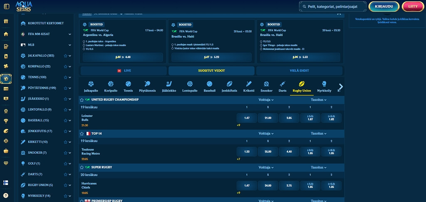426x202 pixels.
Task: Select Rugby Union tab in carousel
Action: 302,87
